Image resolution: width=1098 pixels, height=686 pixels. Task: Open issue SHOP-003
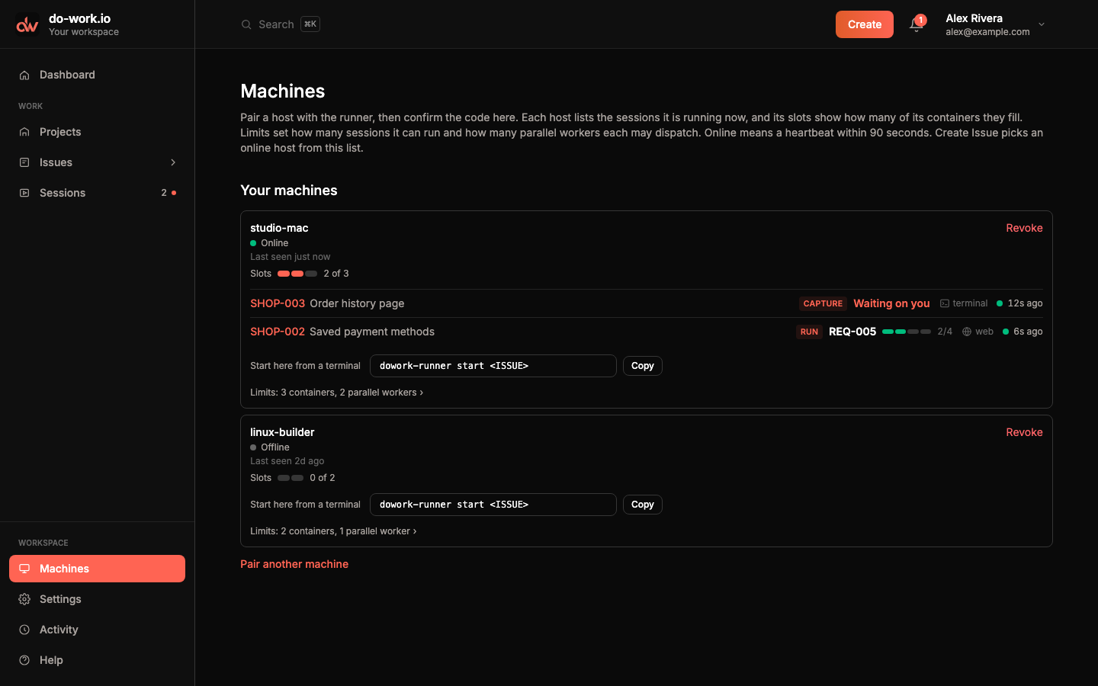[278, 303]
